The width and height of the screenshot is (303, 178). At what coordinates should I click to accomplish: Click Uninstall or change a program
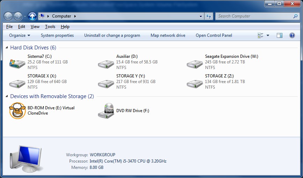[x=112, y=35]
